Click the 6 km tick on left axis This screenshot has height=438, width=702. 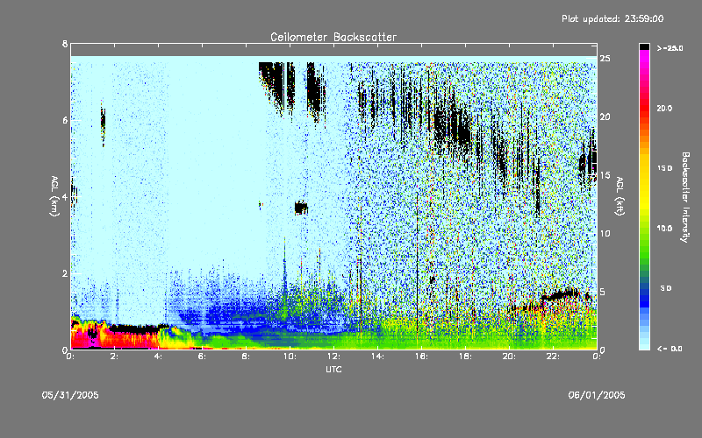(x=65, y=120)
